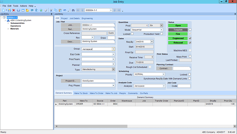Image resolution: width=237 pixels, height=134 pixels.
Task: Click the Contract... button
Action: [164, 68]
